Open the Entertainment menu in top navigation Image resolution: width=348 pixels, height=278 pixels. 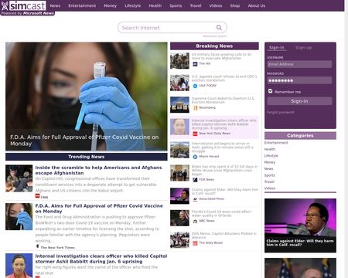pyautogui.click(x=82, y=5)
